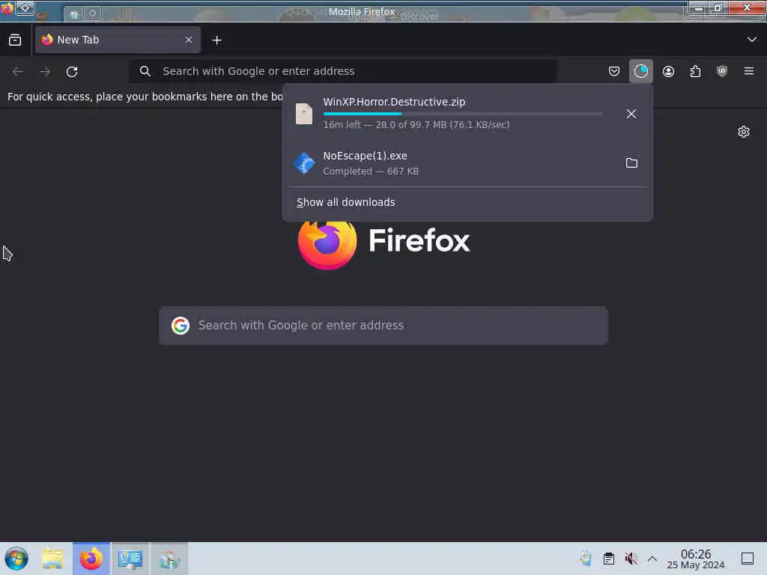This screenshot has width=767, height=575.
Task: Click the NoEscape(1).exe file icon
Action: click(304, 162)
